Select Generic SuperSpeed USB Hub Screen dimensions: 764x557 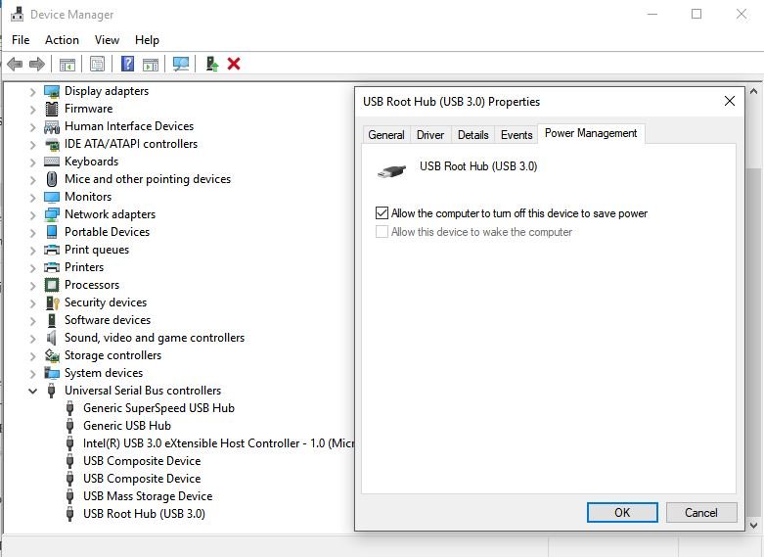point(158,408)
